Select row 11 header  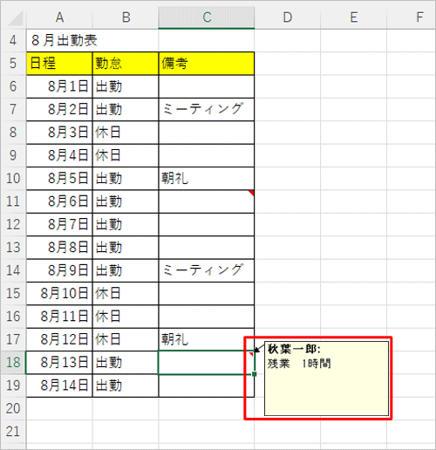pyautogui.click(x=13, y=201)
